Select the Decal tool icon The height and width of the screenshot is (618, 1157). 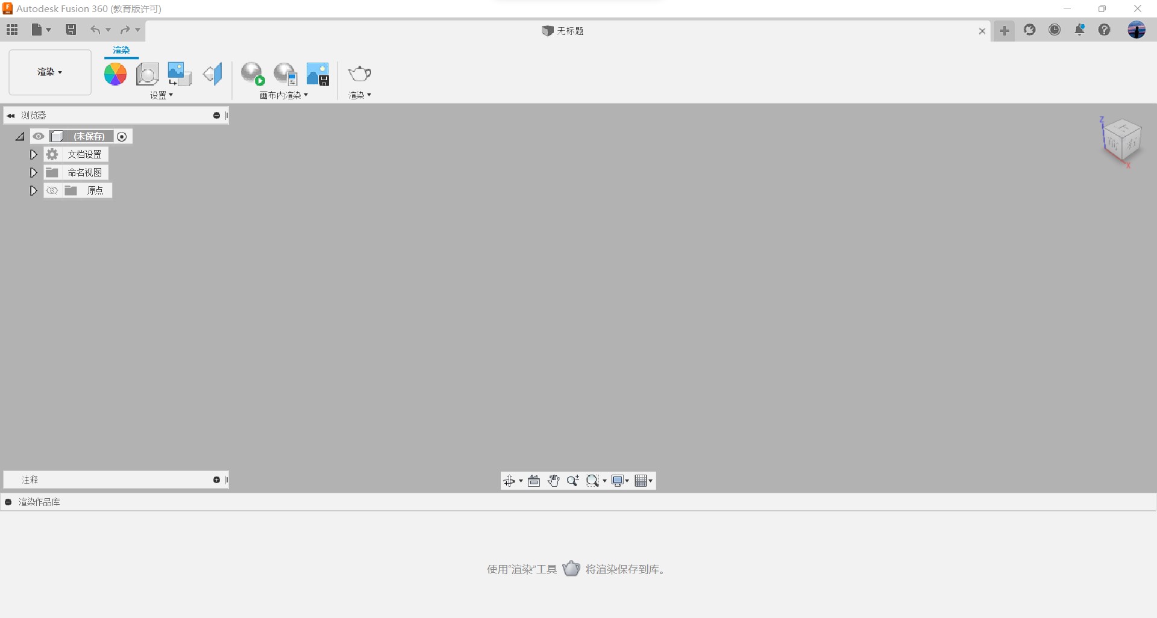coord(180,74)
